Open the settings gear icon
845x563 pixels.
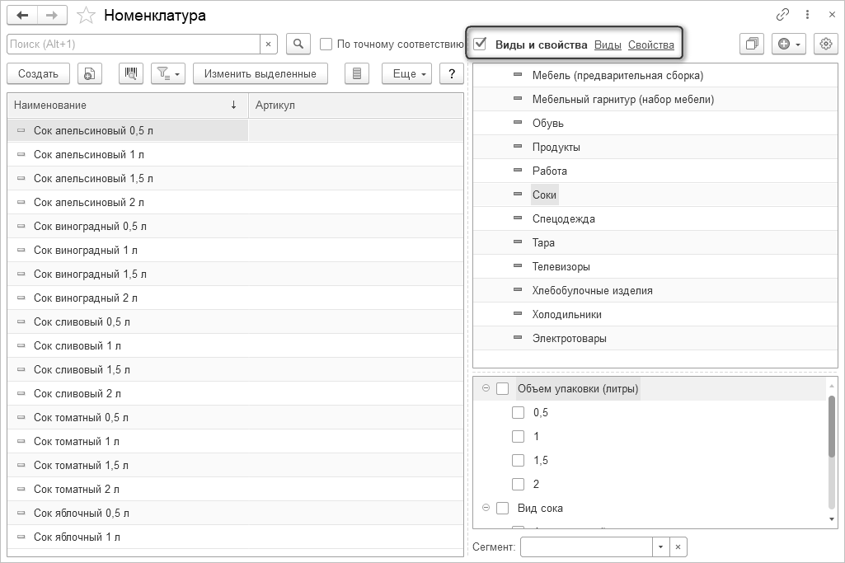(825, 44)
